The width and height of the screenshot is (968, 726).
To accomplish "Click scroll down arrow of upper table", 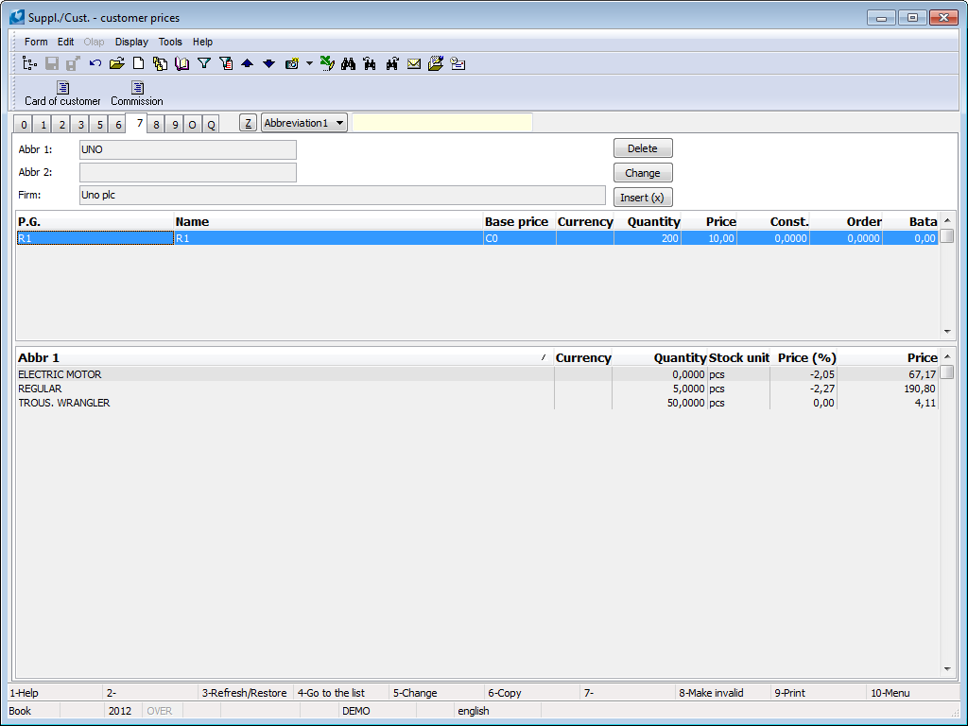I will click(947, 332).
